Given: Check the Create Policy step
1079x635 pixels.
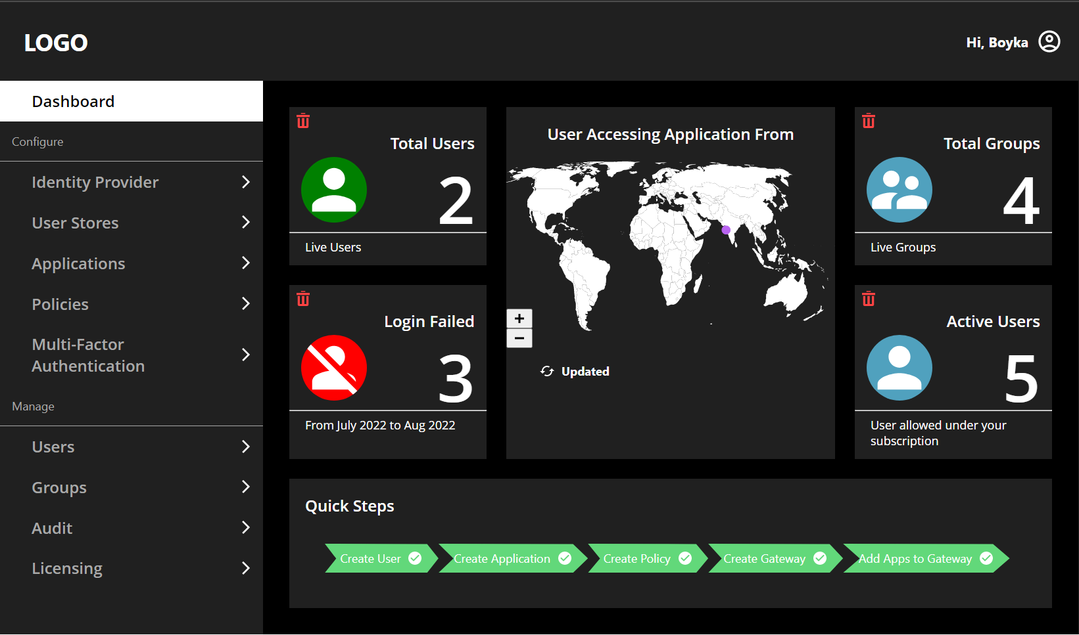Looking at the screenshot, I should tap(685, 558).
